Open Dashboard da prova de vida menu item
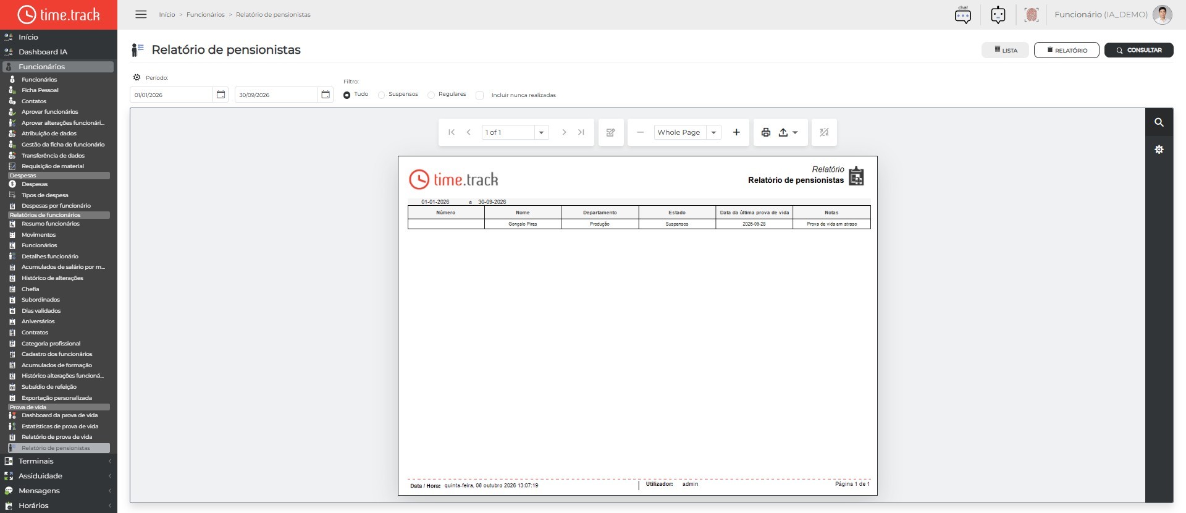This screenshot has width=1186, height=513. click(59, 415)
